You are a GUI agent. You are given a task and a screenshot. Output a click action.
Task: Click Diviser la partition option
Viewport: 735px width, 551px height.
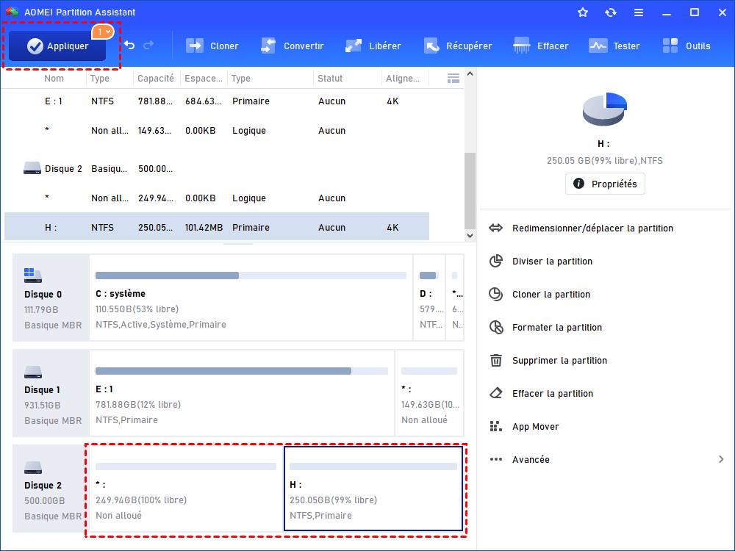(x=552, y=262)
